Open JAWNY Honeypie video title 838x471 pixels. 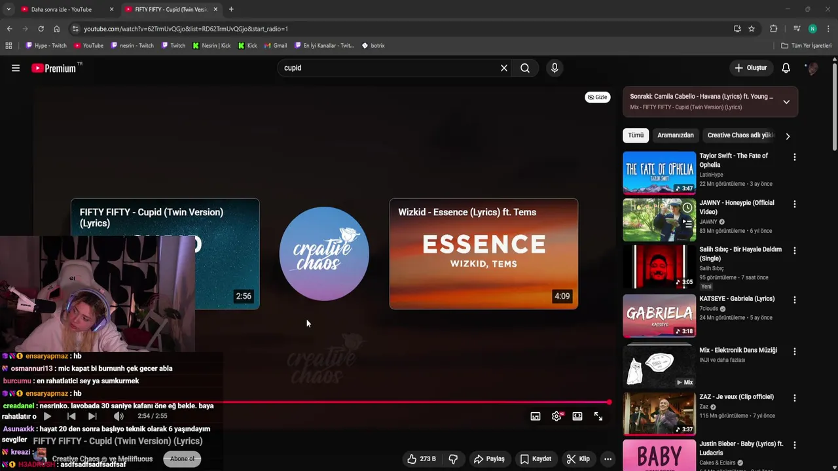[x=737, y=207]
